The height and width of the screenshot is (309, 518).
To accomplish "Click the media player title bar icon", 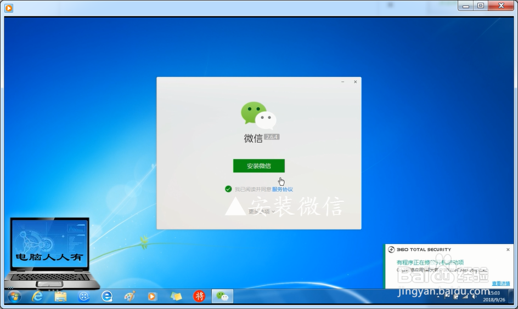I will [x=9, y=8].
